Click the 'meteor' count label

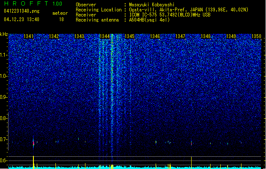60,13
